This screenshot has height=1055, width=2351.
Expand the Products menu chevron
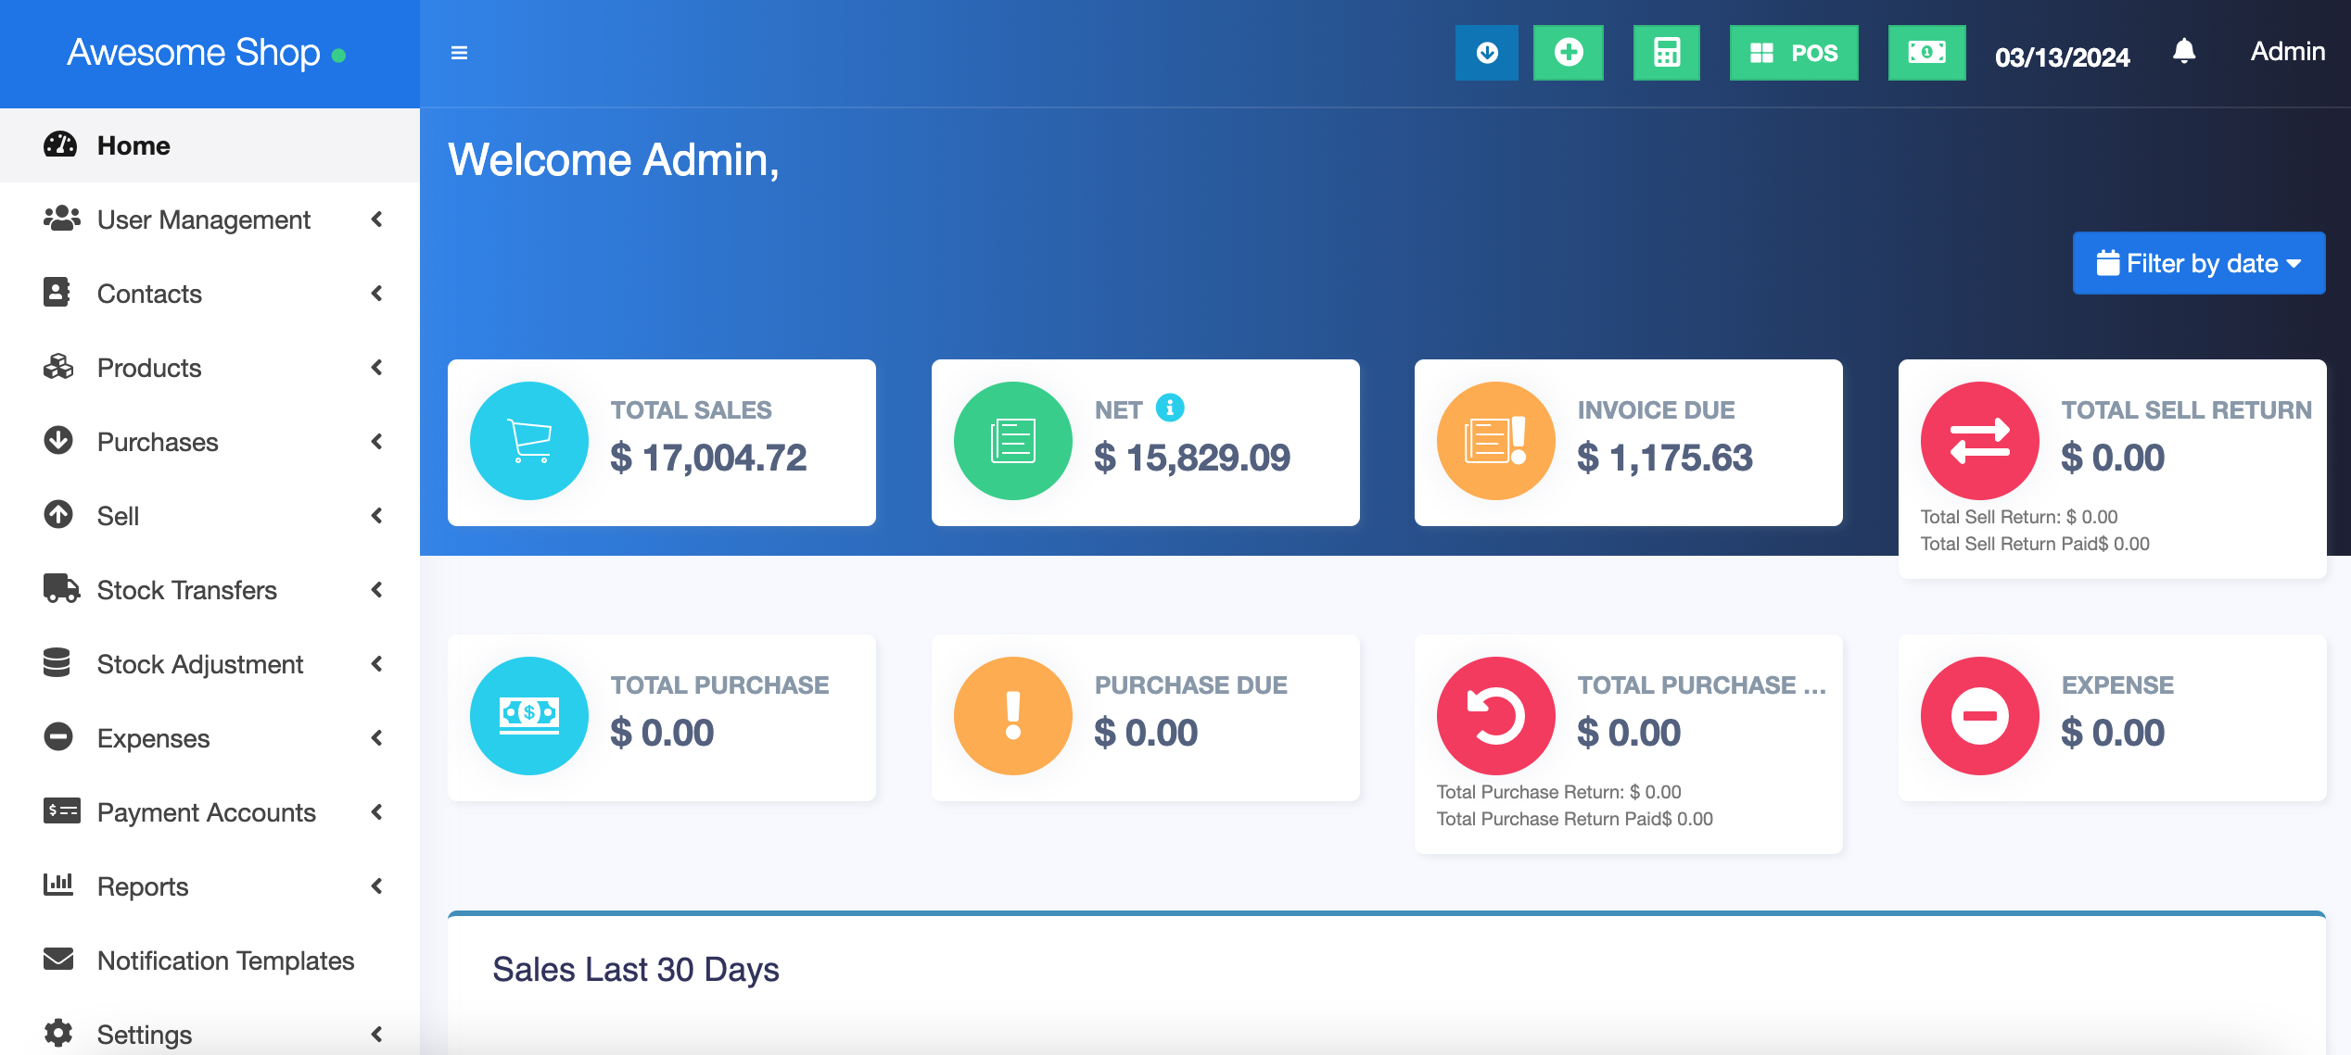tap(376, 368)
